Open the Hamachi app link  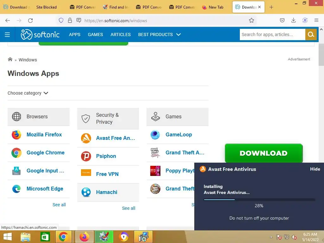(107, 192)
